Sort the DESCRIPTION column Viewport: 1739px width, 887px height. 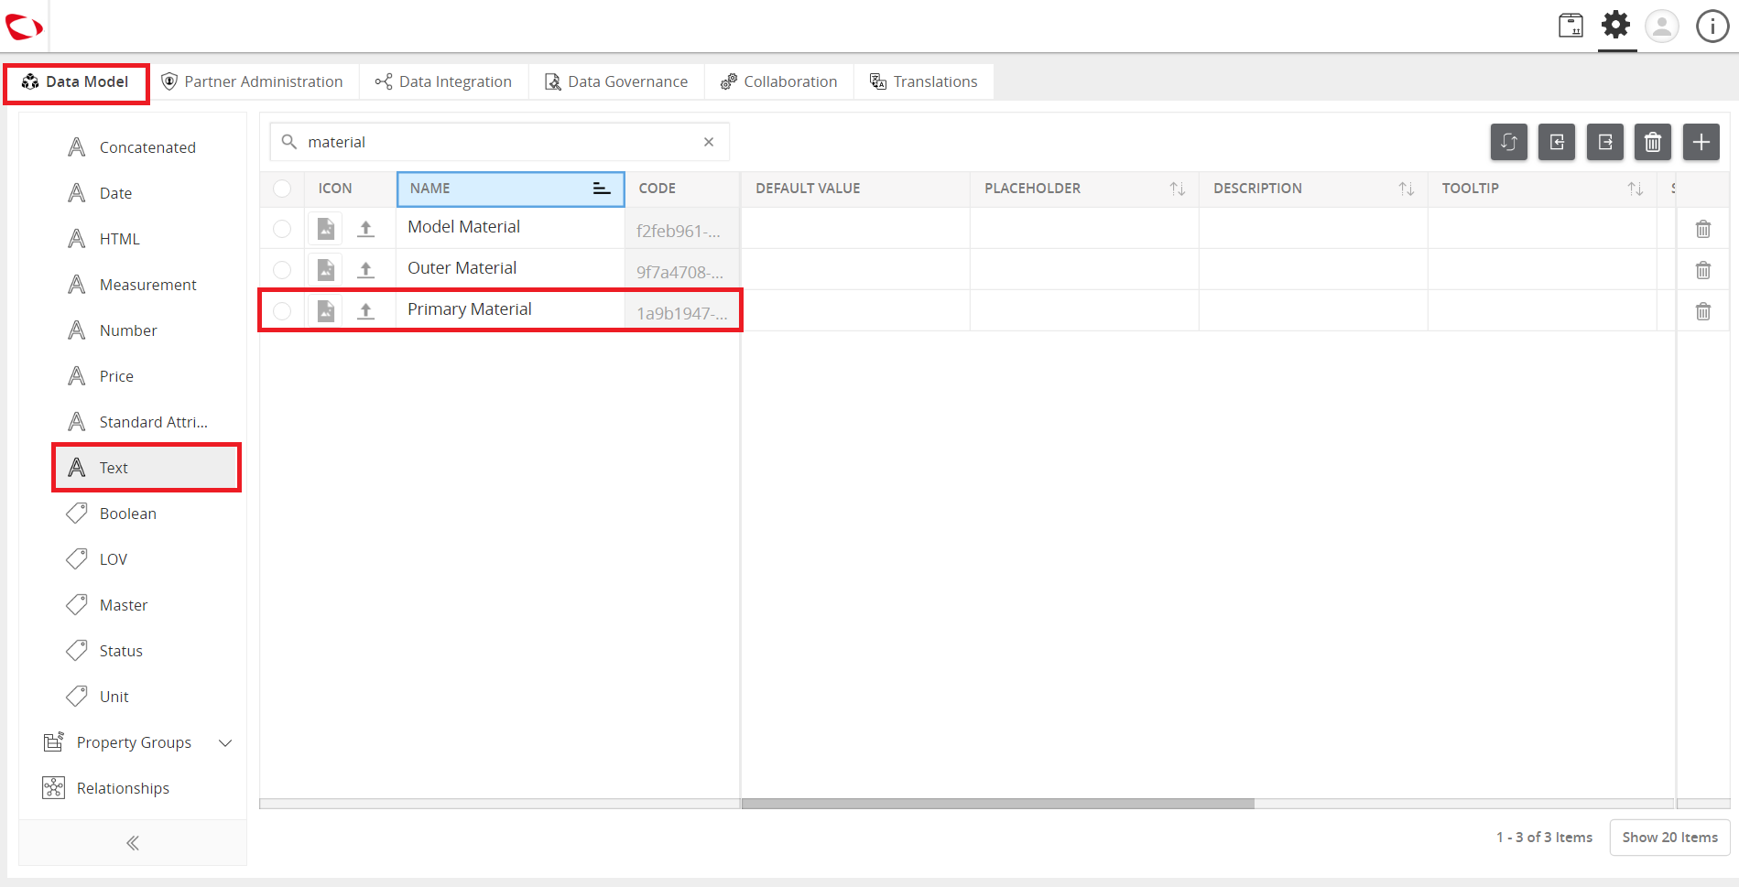[x=1407, y=189]
